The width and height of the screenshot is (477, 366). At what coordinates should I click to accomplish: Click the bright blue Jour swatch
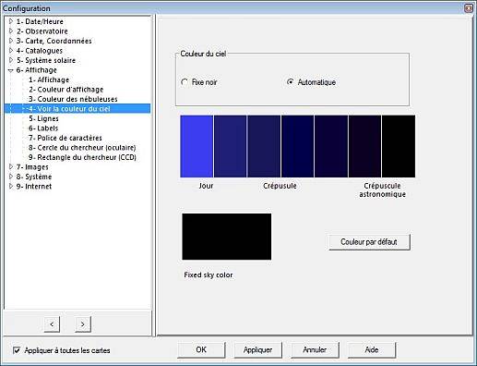pos(197,146)
